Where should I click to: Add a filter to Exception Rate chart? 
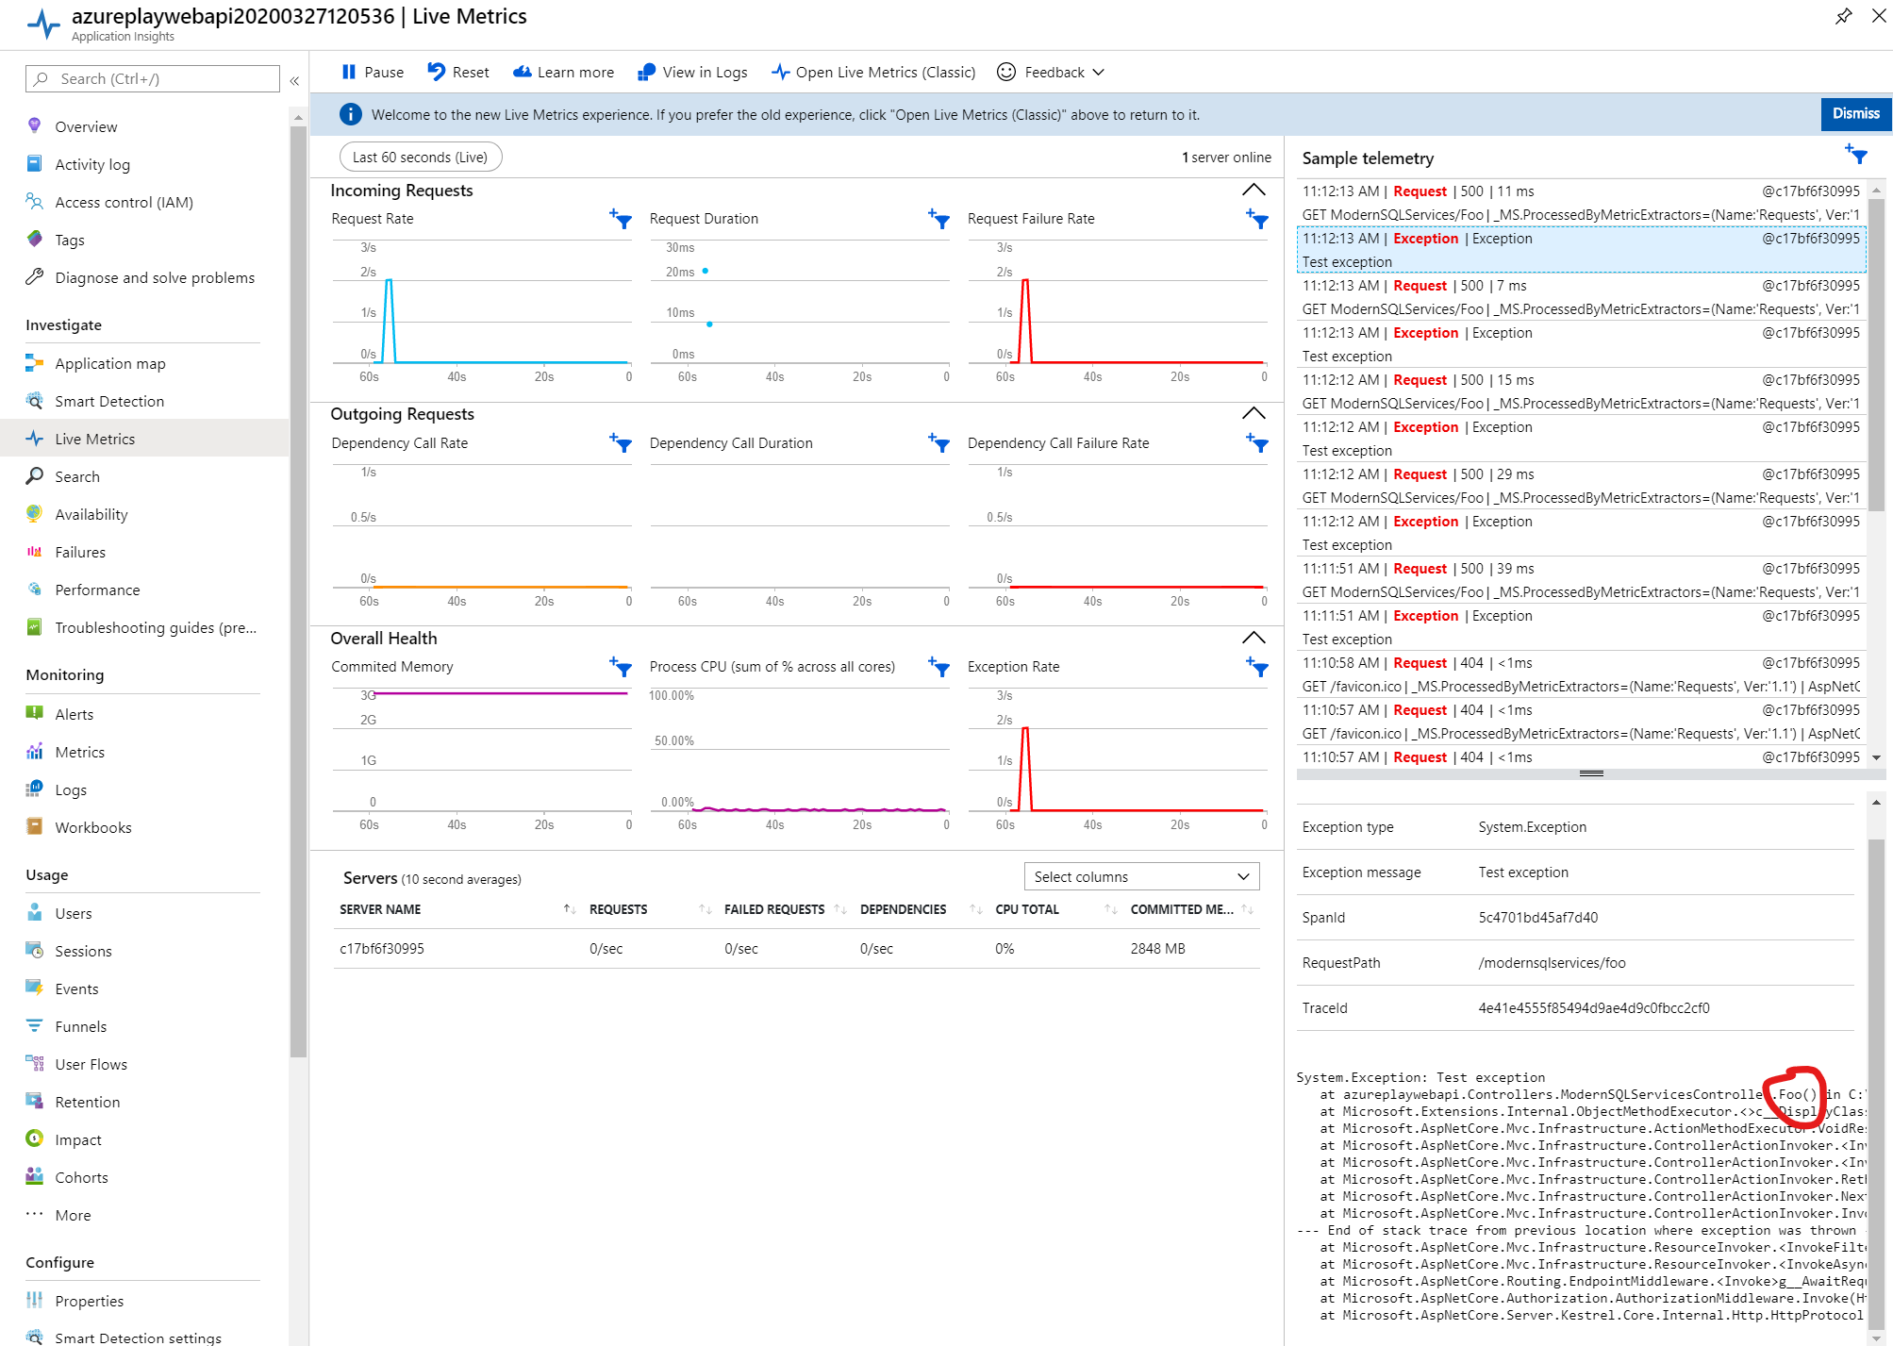coord(1258,668)
